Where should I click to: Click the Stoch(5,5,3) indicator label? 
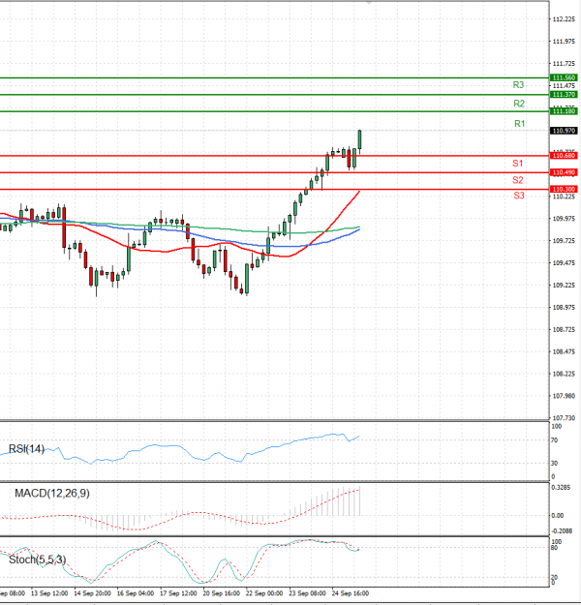coord(37,560)
